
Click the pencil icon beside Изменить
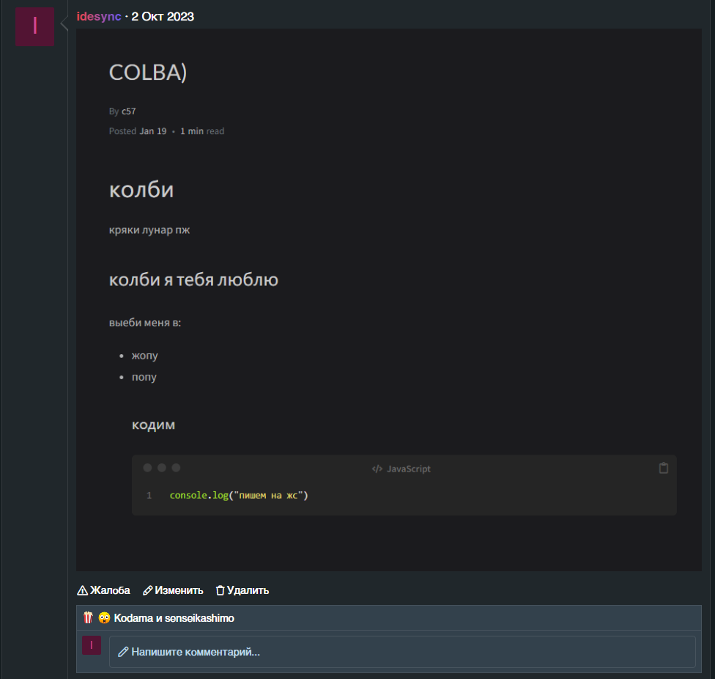tap(148, 590)
